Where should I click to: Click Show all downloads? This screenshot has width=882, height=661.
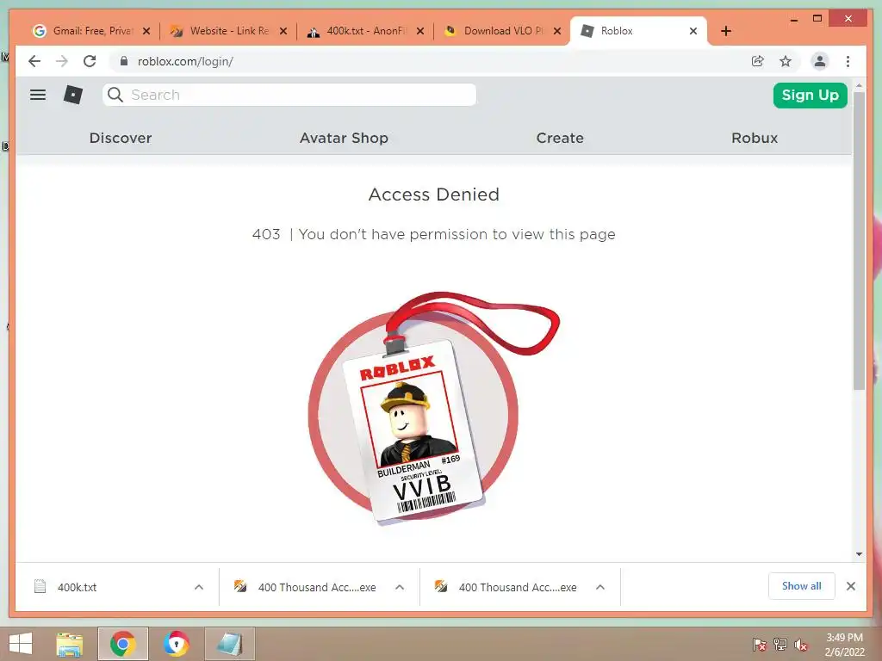802,586
